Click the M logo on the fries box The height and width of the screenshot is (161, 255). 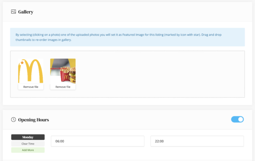[x=66, y=77]
